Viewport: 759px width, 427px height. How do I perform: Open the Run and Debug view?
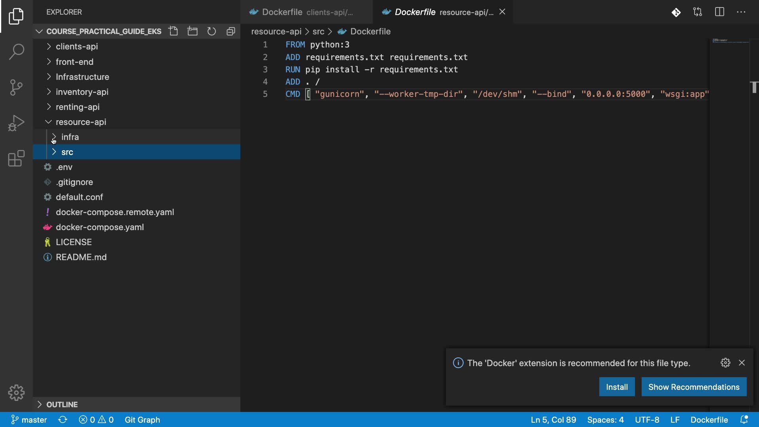point(16,123)
